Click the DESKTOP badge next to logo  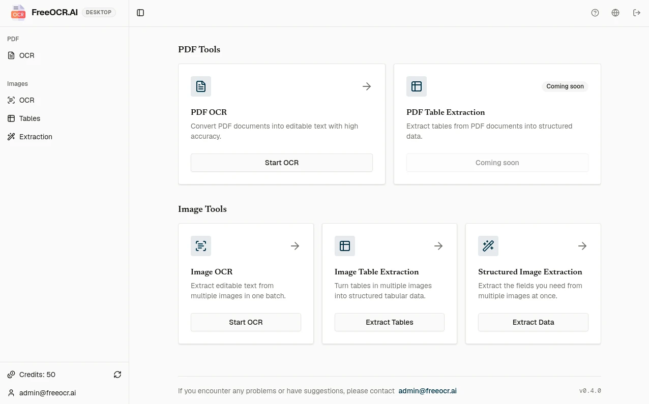tap(99, 12)
